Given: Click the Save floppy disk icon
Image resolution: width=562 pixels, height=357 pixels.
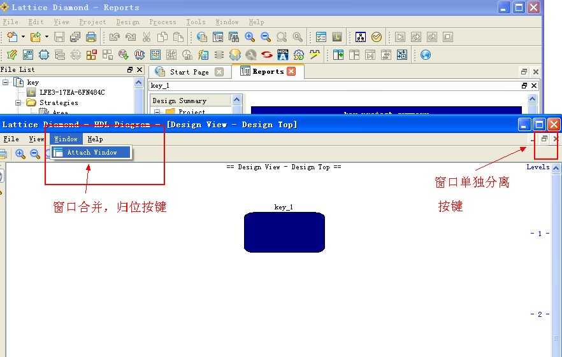Looking at the screenshot, I should tap(59, 37).
